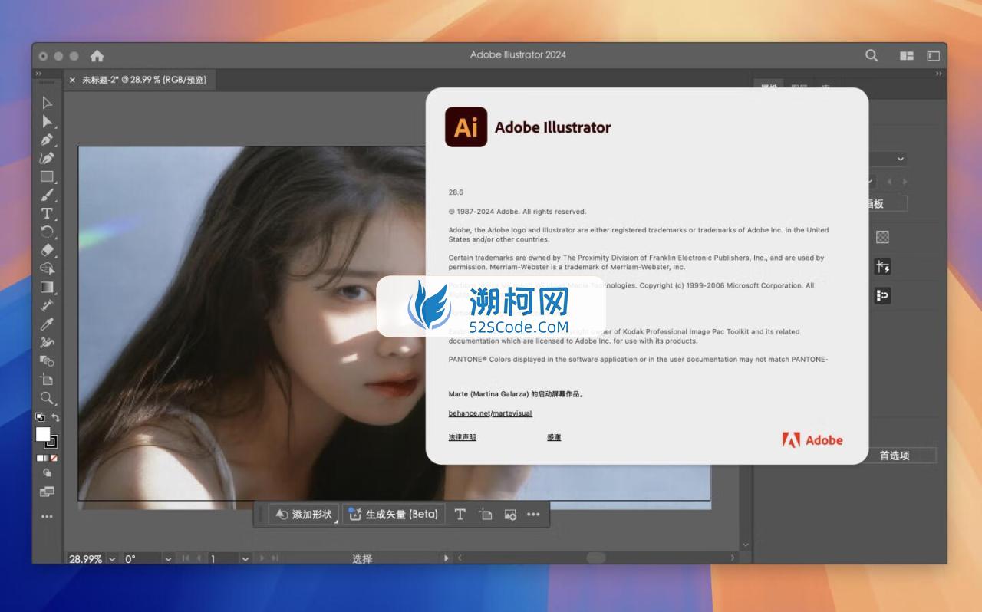This screenshot has height=612, width=982.
Task: Click the version number 28.6 text
Action: 456,192
